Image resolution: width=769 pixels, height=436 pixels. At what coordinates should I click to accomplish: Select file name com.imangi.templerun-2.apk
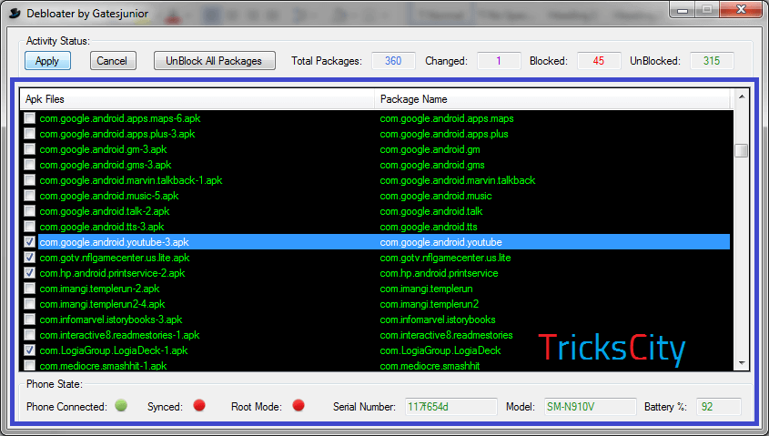[99, 289]
